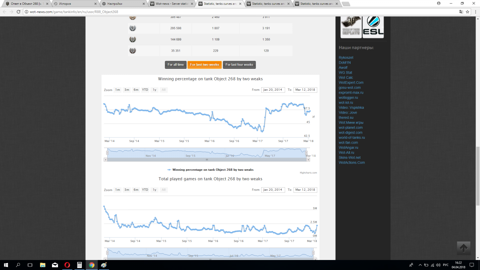Switch to 'For last four weeks' period

[239, 64]
